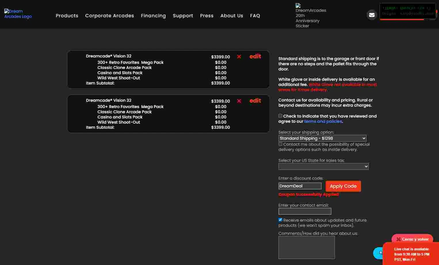This screenshot has width=439, height=265.
Task: Click the envelope contact icon in header
Action: (x=372, y=15)
